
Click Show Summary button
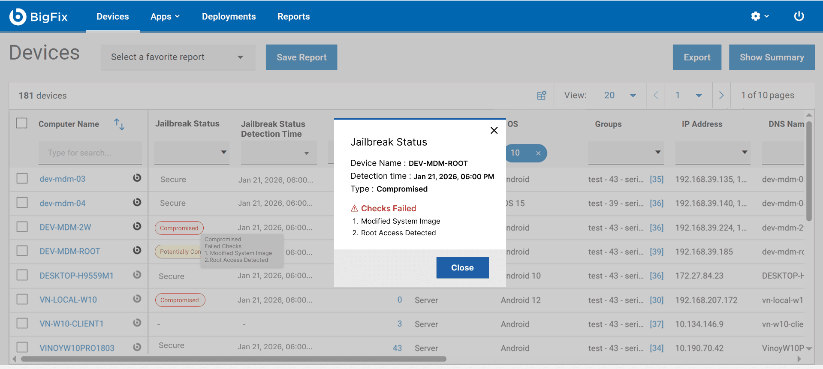tap(772, 57)
